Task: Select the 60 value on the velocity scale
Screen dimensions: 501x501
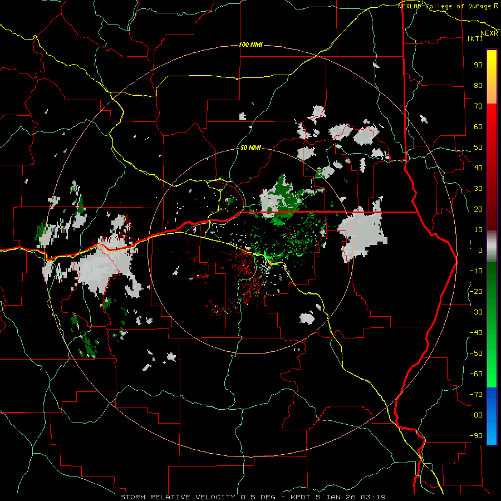Action: (x=478, y=126)
